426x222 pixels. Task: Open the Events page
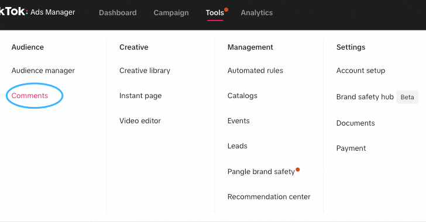(238, 121)
